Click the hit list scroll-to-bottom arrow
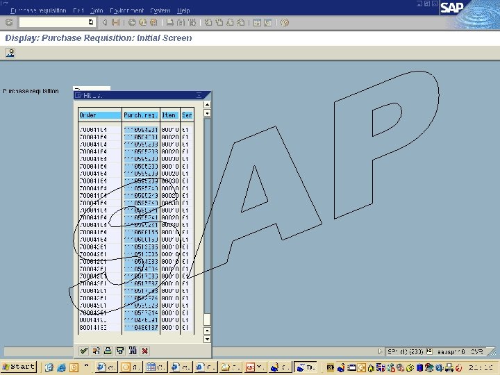Screen dimensions: 500x375 pyautogui.click(x=207, y=340)
